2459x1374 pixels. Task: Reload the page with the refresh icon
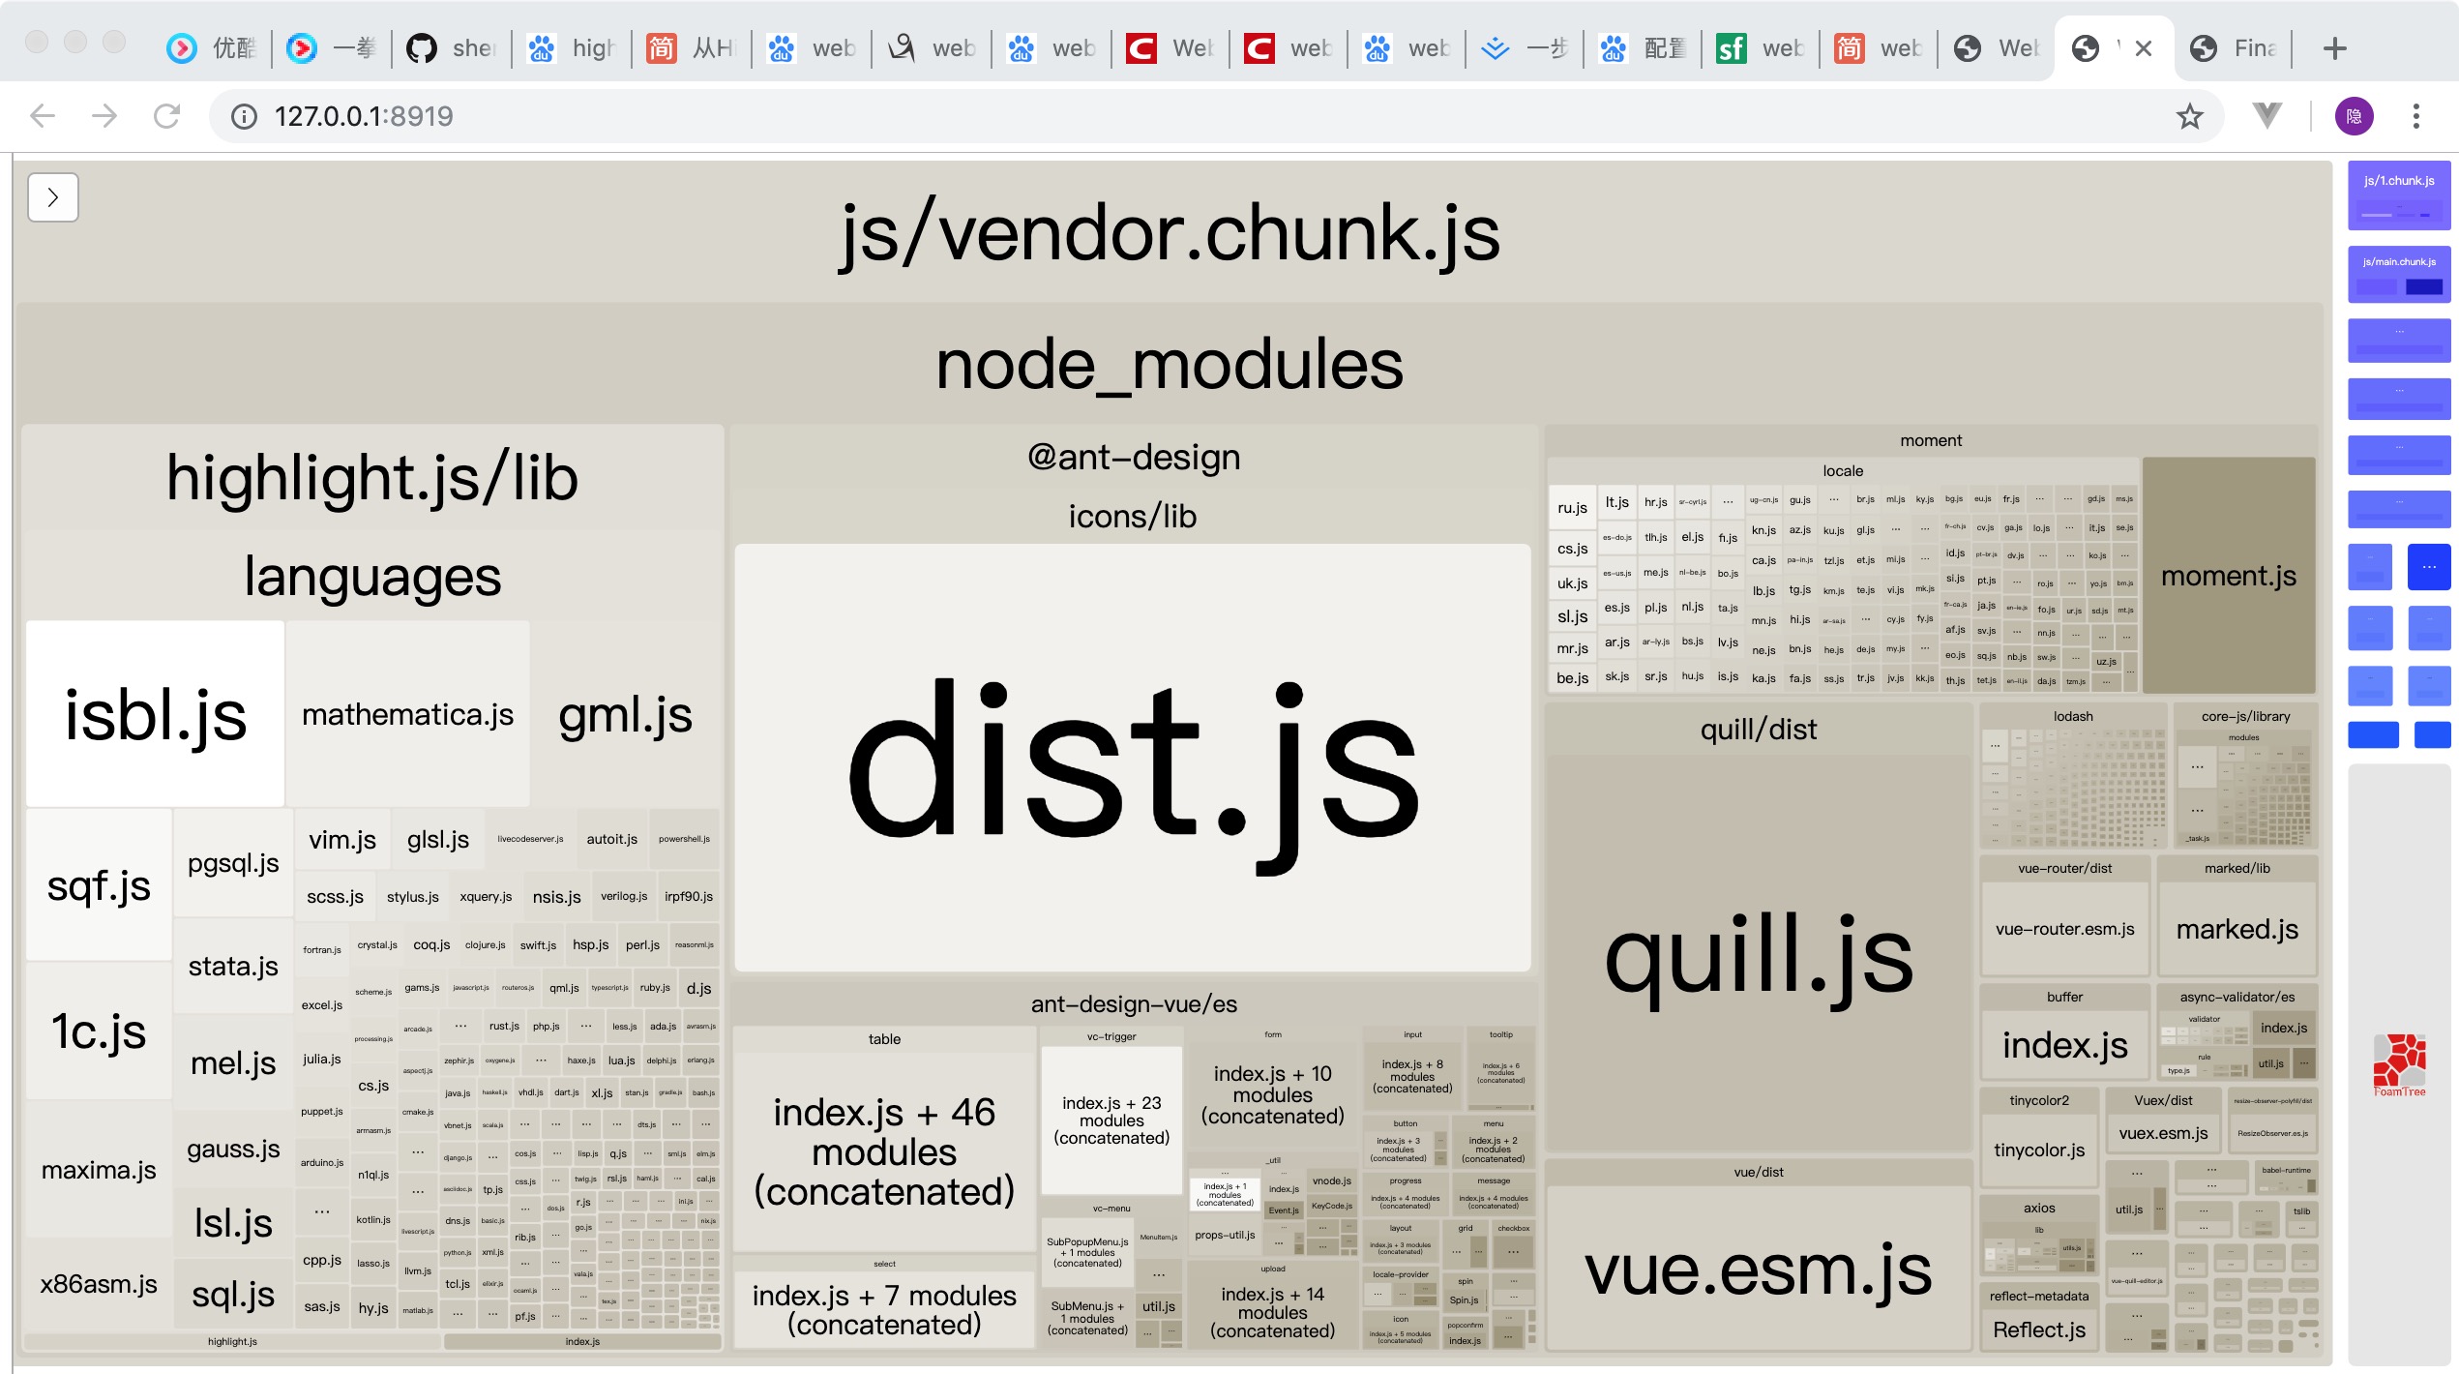click(166, 116)
